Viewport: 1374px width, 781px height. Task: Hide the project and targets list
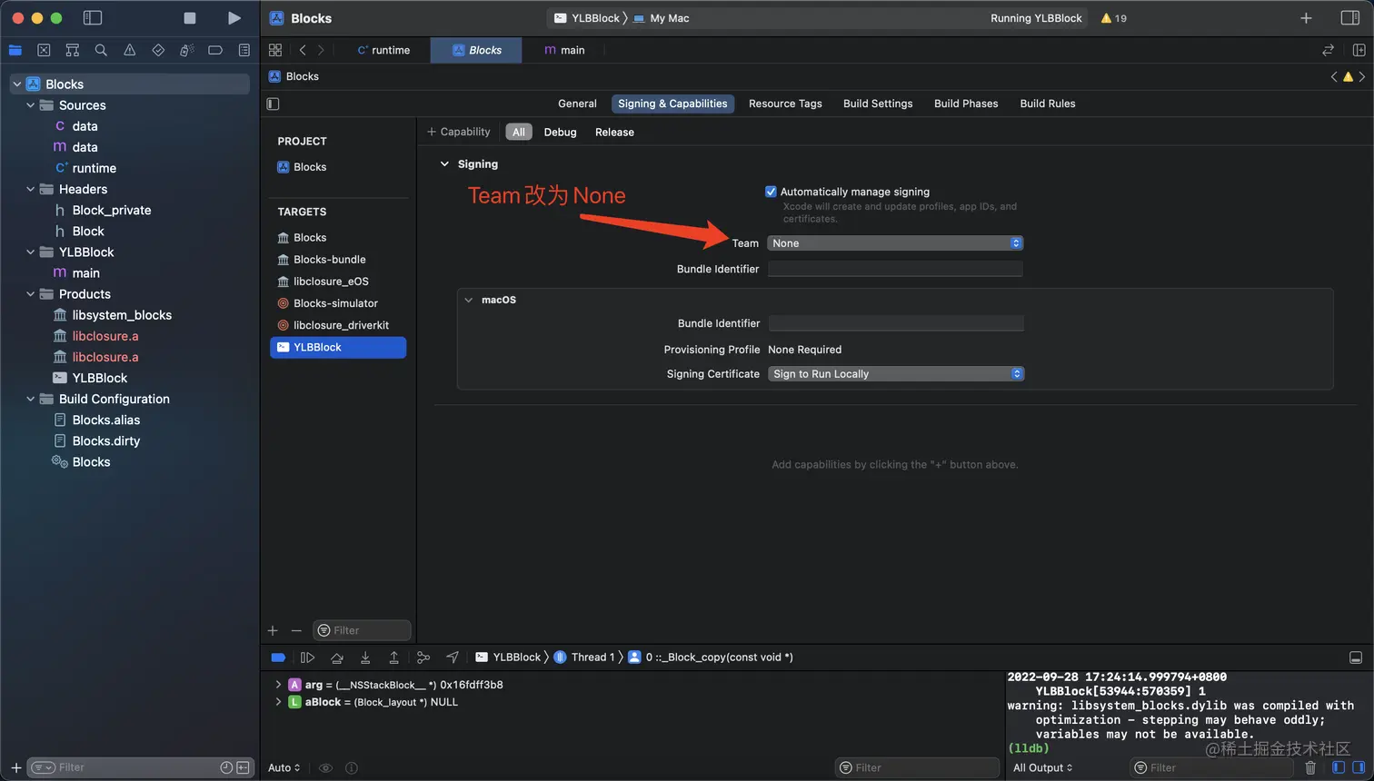(273, 104)
